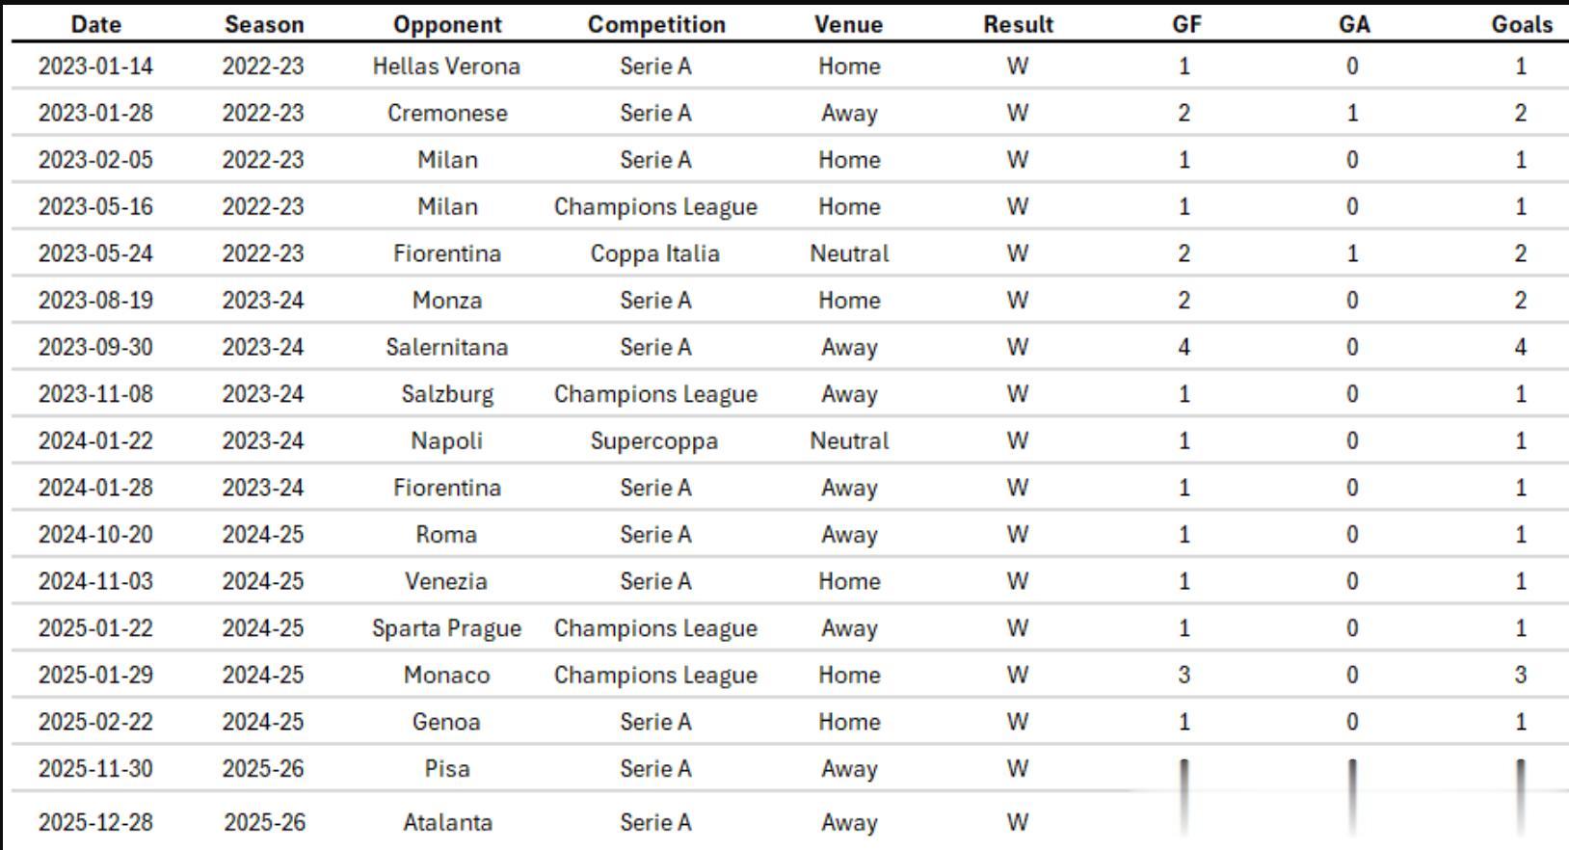This screenshot has height=850, width=1569.
Task: Select the Monaco opponent cell
Action: [x=446, y=676]
